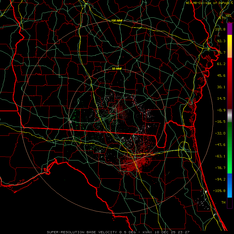Click the 14.5 legend value
The image size is (234, 234).
[x=221, y=99]
